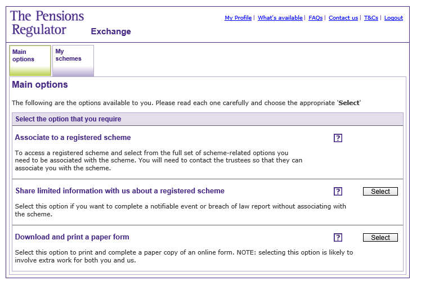Screen dimensions: 421x290
Task: Click the Share limited information heading
Action: tap(120, 191)
